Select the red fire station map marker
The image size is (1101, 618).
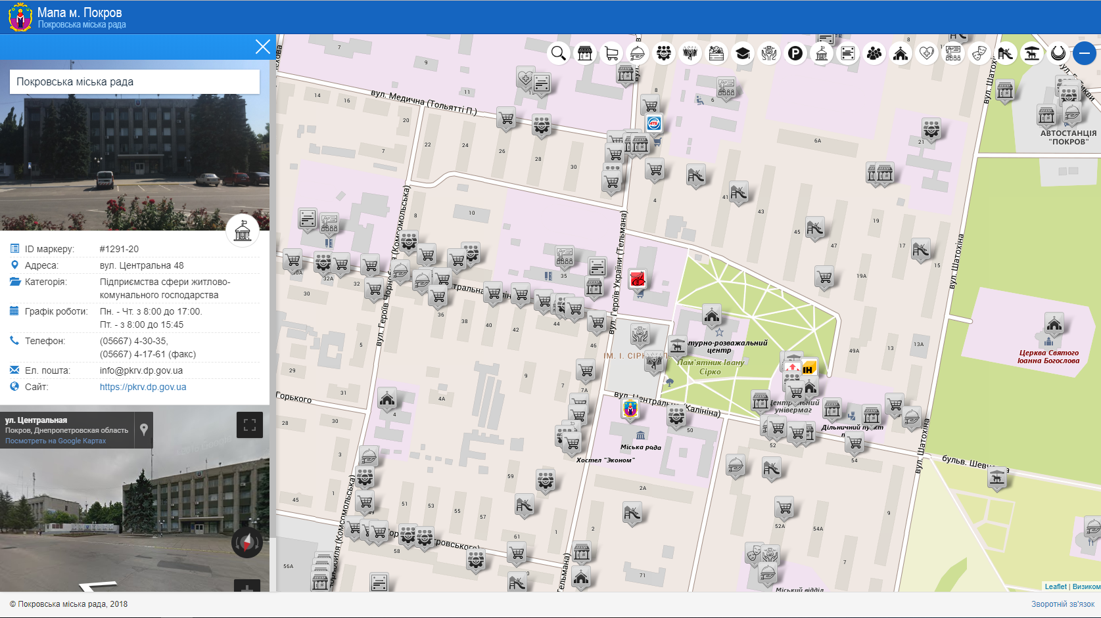637,280
